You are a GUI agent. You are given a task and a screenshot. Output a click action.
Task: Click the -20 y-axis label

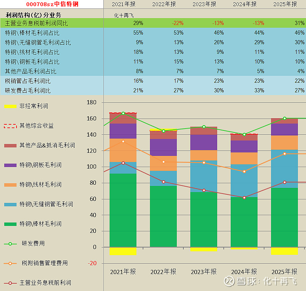[92, 263]
